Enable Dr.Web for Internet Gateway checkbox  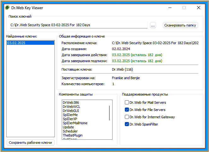click(127, 117)
